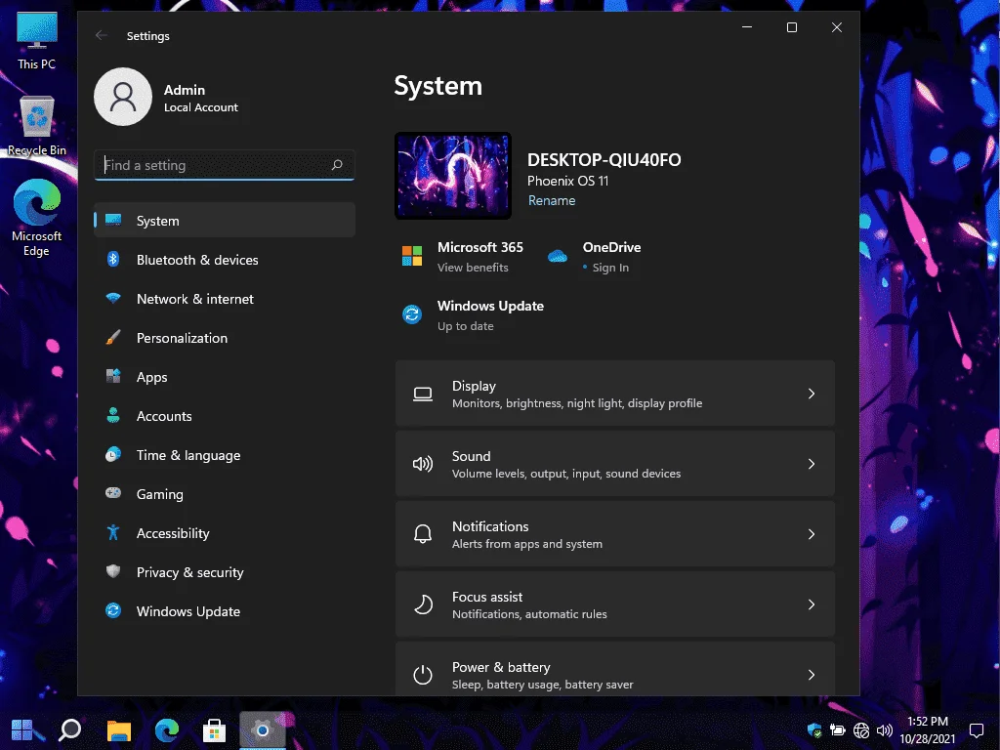Viewport: 1000px width, 750px height.
Task: Select the Recycle Bin desktop icon
Action: coord(36,126)
